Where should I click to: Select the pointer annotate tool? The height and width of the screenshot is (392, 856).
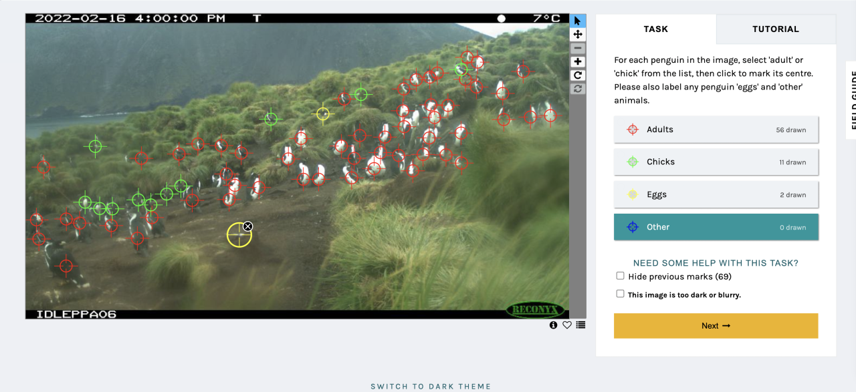click(x=578, y=21)
